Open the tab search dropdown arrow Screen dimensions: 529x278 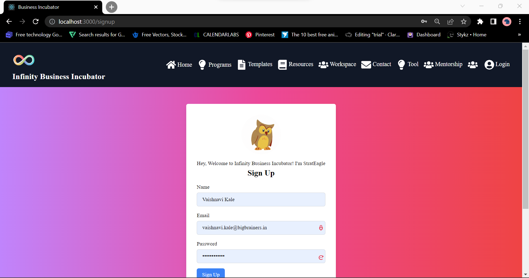click(x=463, y=6)
